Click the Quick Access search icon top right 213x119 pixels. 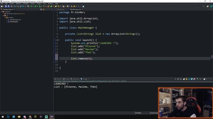pos(203,6)
